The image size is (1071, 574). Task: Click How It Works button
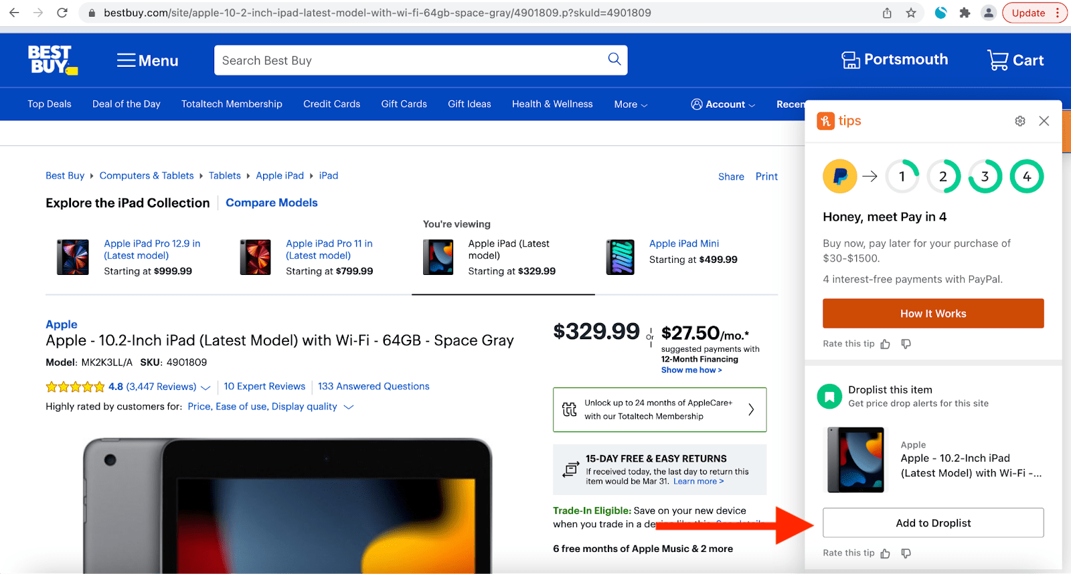click(933, 313)
